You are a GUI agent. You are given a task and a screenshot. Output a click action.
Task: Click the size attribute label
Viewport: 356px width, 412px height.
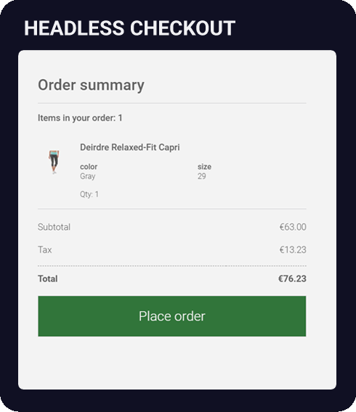pos(204,167)
